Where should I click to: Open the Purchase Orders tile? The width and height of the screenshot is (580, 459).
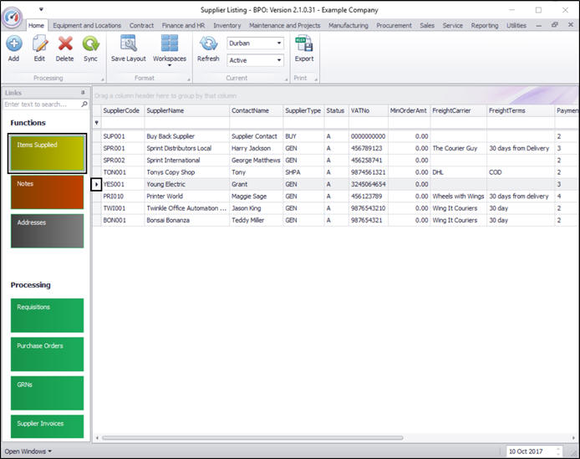[x=48, y=353]
